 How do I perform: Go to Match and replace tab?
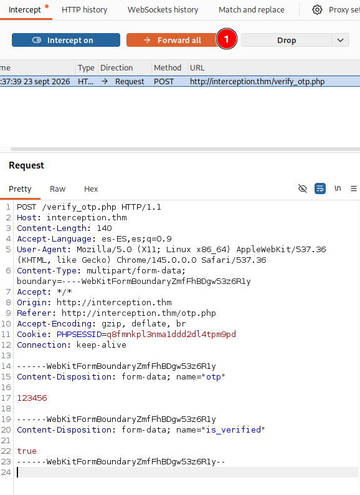pos(252,10)
